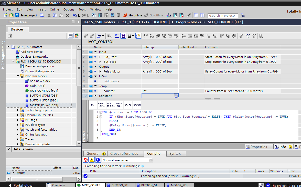
Task: Indent the selected code lines
Action: pos(190,36)
